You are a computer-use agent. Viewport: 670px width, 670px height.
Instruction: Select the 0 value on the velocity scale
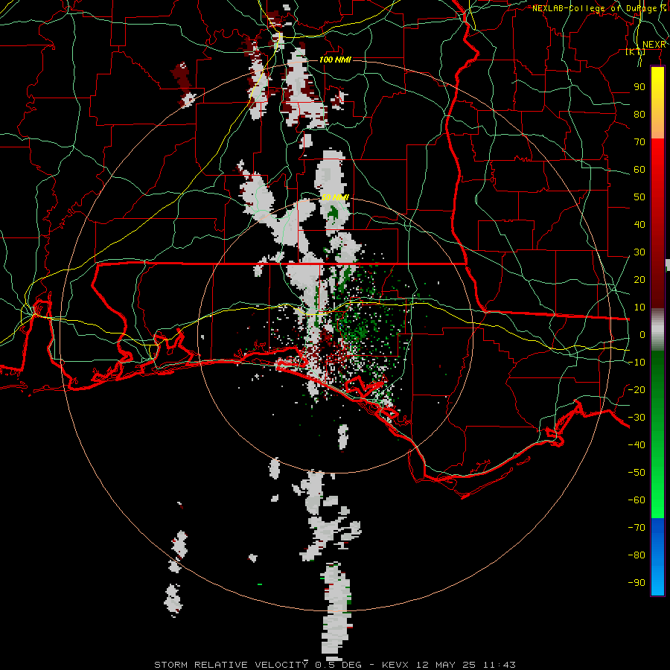pos(642,334)
